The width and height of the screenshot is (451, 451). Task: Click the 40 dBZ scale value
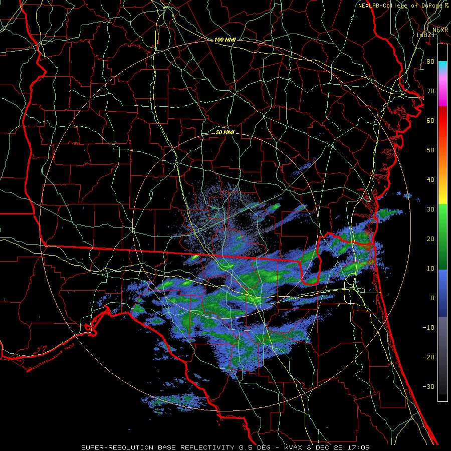tap(430, 180)
